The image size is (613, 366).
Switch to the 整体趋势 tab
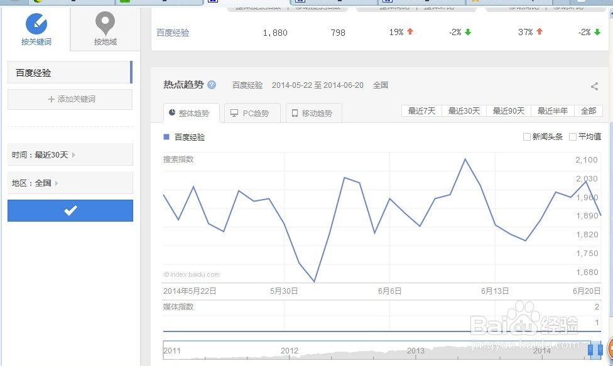coord(191,113)
